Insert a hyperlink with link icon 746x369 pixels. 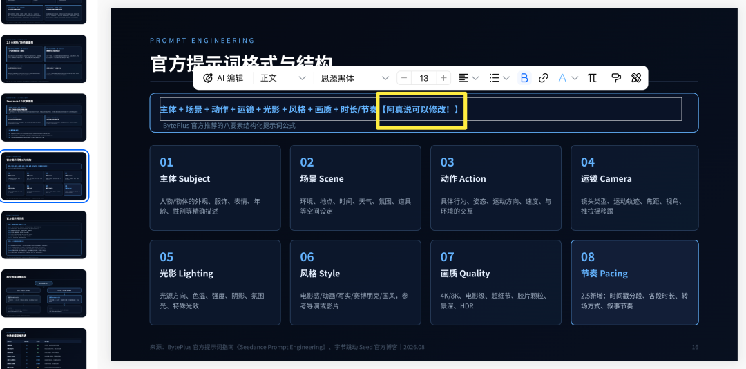[x=544, y=78]
